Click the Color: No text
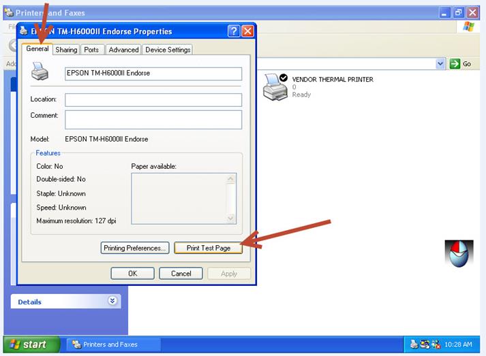 [x=50, y=166]
